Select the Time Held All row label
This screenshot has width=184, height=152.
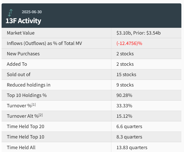click(x=21, y=147)
